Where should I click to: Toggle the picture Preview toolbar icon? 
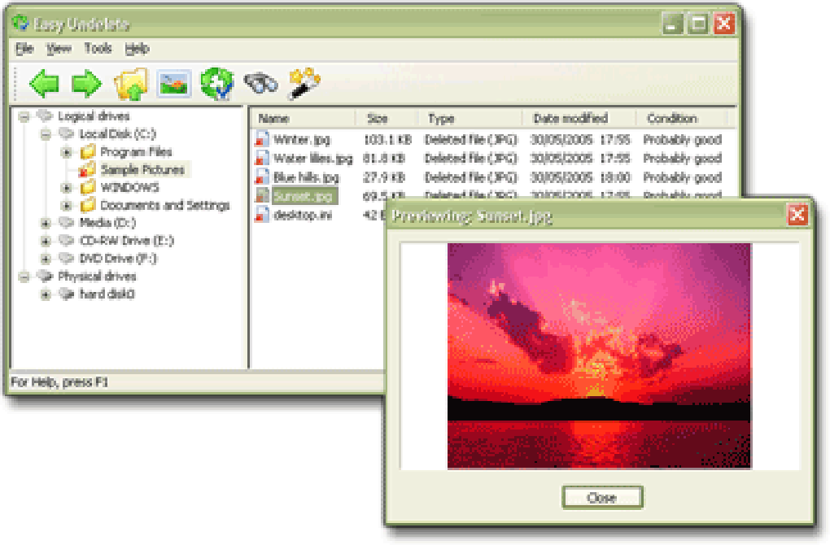[x=174, y=83]
